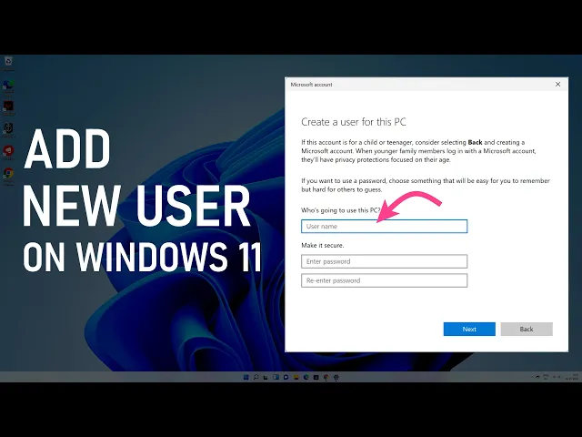Close the Microsoft account dialog
Viewport: 582px width, 437px height.
(557, 85)
